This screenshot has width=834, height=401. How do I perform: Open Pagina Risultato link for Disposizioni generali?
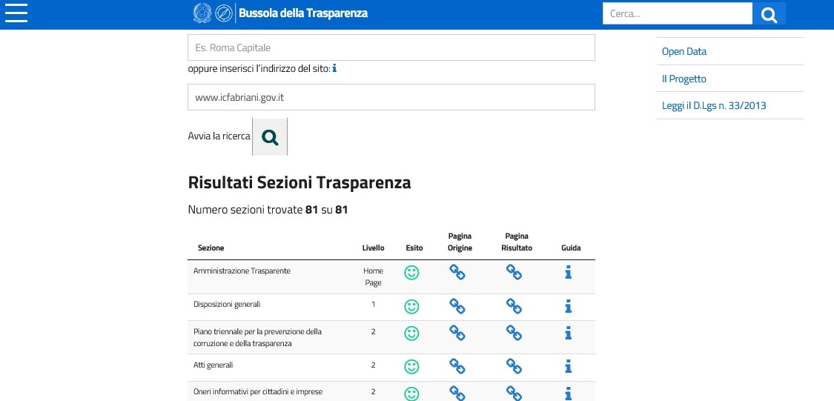(x=514, y=306)
